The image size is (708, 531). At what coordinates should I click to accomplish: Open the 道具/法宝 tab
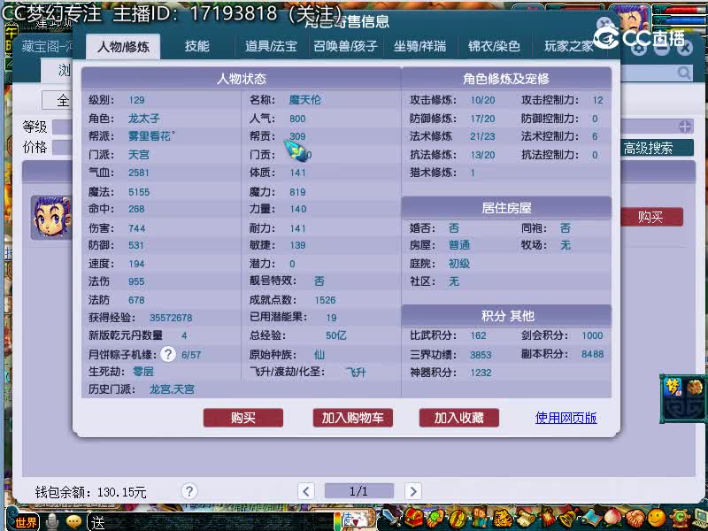(x=271, y=46)
